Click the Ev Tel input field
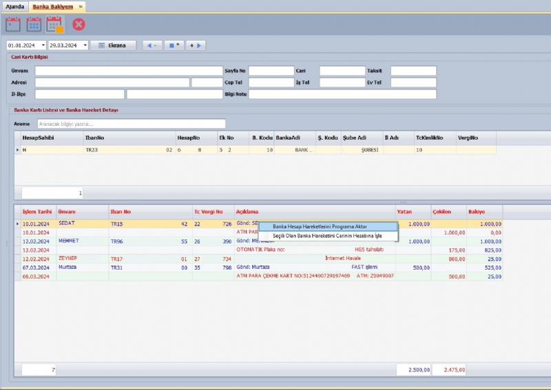 414,83
